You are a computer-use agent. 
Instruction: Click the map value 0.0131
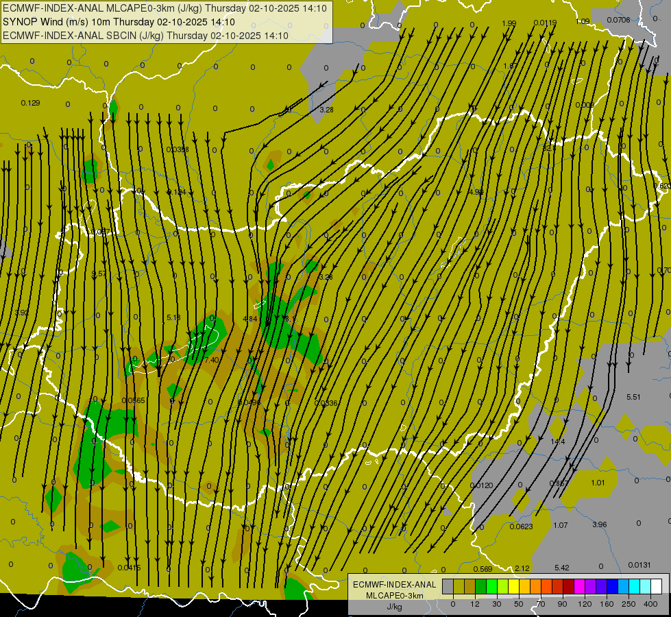[x=639, y=565]
